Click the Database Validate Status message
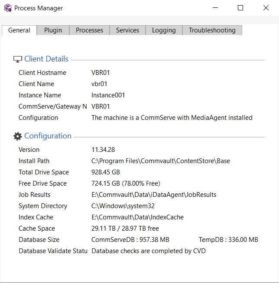The width and height of the screenshot is (279, 283). pos(148,251)
